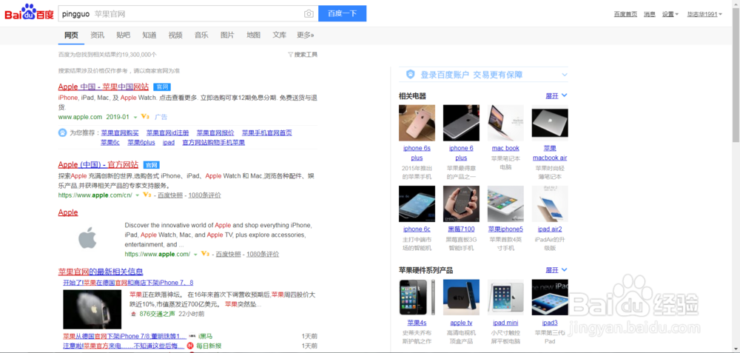Open news thumbnail of Apple store
Screen dimensions: 740x353
tap(92, 309)
